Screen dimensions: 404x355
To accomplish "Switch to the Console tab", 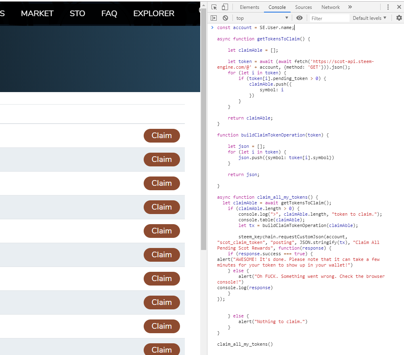I will coord(277,7).
